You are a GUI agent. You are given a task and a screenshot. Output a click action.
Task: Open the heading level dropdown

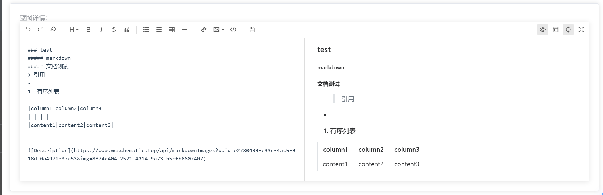tap(74, 30)
